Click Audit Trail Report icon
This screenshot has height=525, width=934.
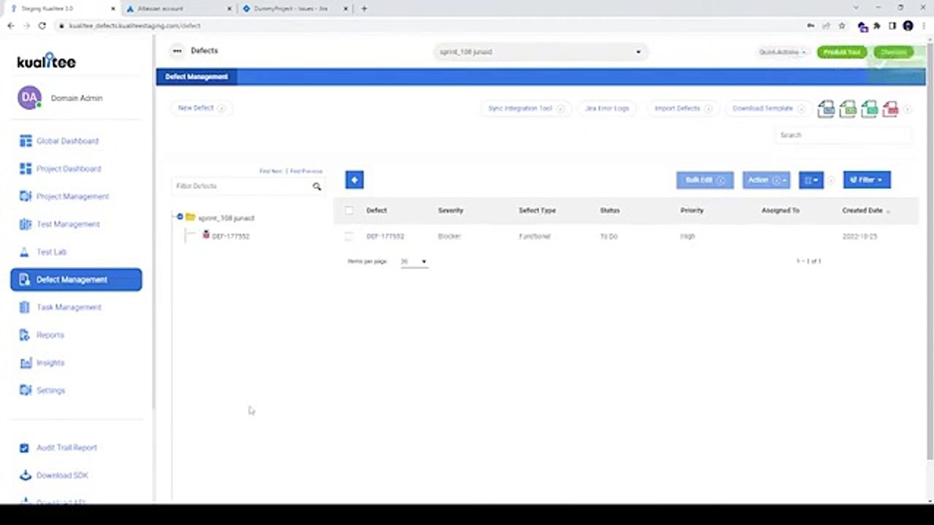[25, 448]
